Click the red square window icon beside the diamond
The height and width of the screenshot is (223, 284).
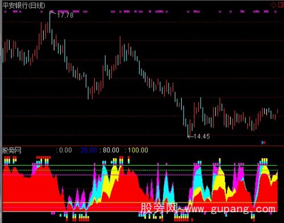(281, 5)
